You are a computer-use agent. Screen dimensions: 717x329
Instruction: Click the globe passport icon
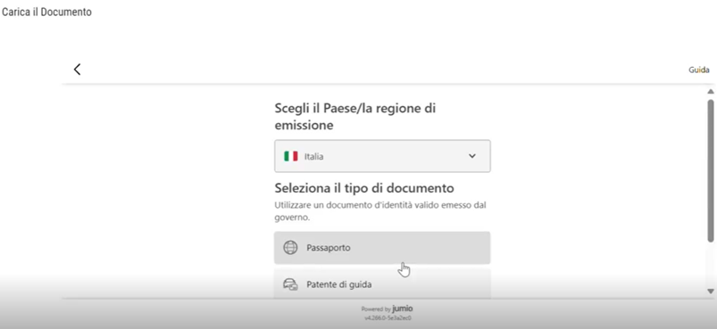click(290, 248)
